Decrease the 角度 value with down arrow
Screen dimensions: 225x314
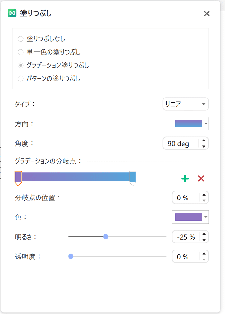pyautogui.click(x=204, y=146)
